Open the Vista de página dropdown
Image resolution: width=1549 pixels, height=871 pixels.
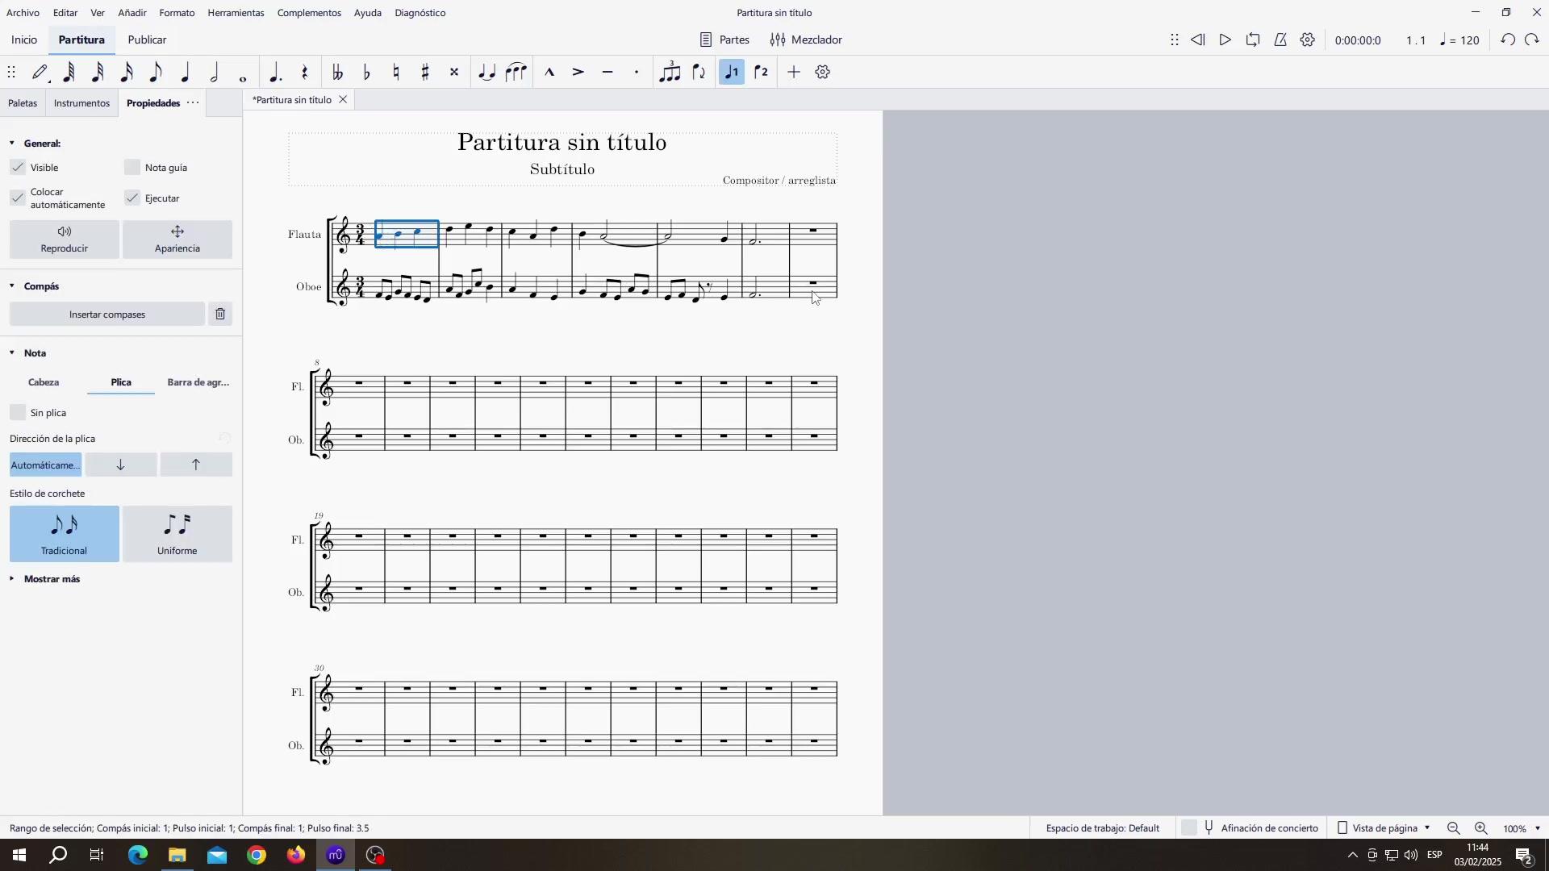coord(1384,828)
